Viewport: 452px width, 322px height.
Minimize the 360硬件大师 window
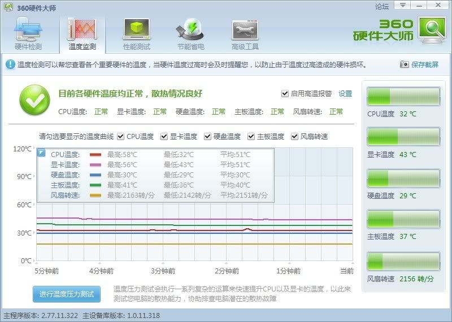point(419,5)
